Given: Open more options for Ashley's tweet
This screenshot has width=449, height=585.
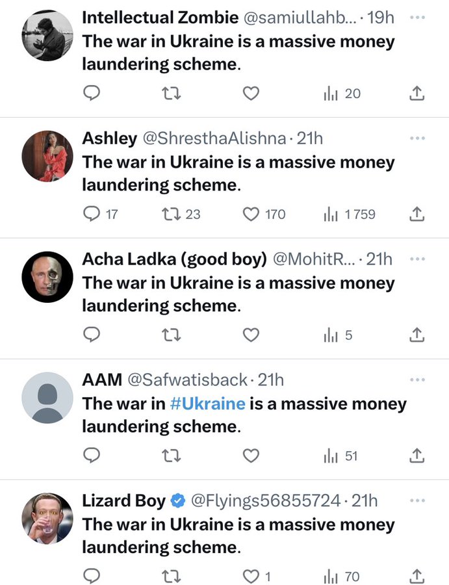Looking at the screenshot, I should (417, 138).
